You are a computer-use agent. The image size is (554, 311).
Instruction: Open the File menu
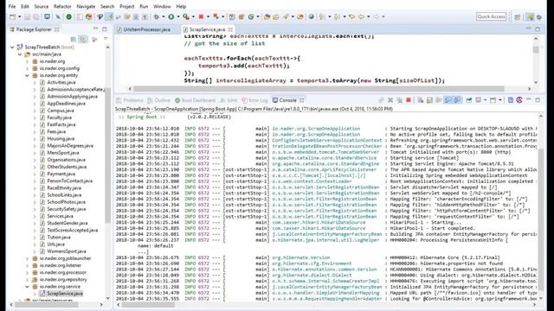[12, 6]
